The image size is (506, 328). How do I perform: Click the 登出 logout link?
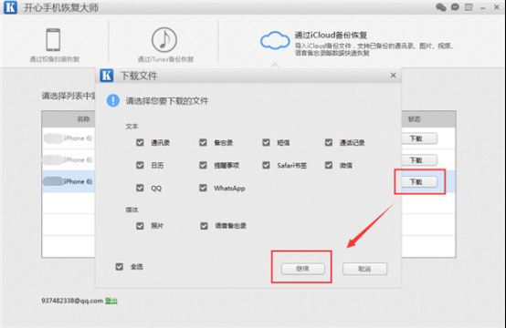click(111, 301)
